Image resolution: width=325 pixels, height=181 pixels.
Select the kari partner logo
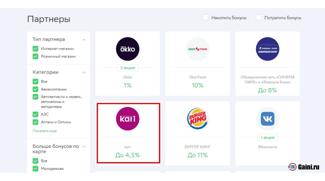click(127, 119)
